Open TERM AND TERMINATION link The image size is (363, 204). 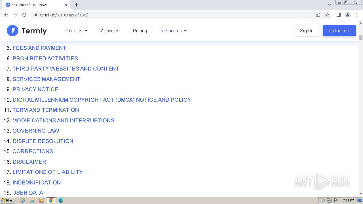point(46,110)
